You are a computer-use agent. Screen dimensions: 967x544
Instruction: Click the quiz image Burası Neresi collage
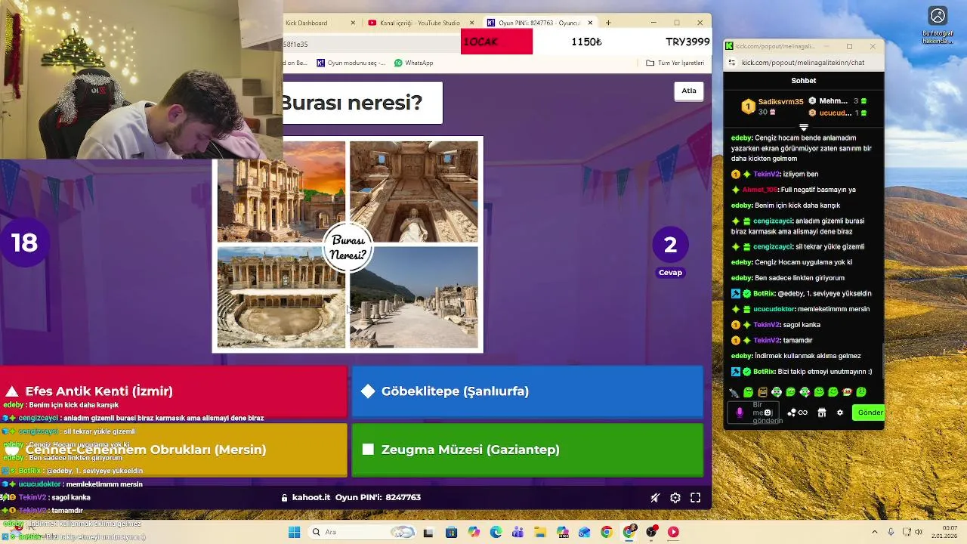coord(348,245)
